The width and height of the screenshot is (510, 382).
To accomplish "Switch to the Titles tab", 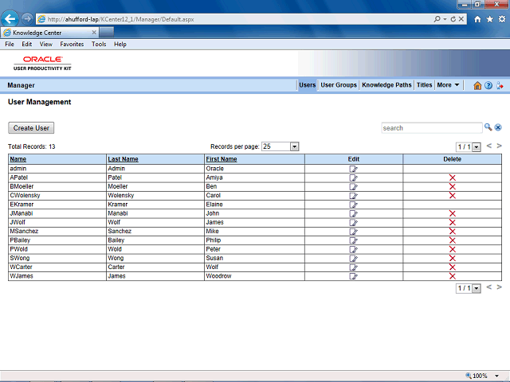I will pos(425,85).
